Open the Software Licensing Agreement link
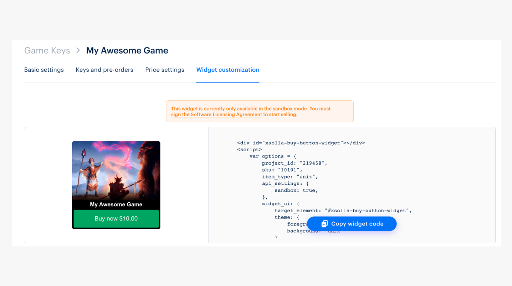Image resolution: width=512 pixels, height=286 pixels. click(216, 114)
